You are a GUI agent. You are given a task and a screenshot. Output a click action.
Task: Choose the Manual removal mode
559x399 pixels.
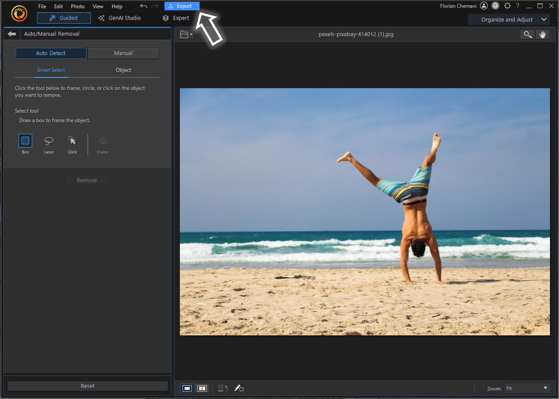(123, 53)
